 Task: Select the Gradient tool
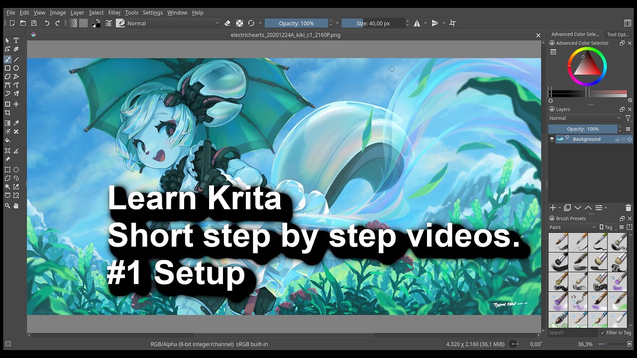click(x=7, y=123)
